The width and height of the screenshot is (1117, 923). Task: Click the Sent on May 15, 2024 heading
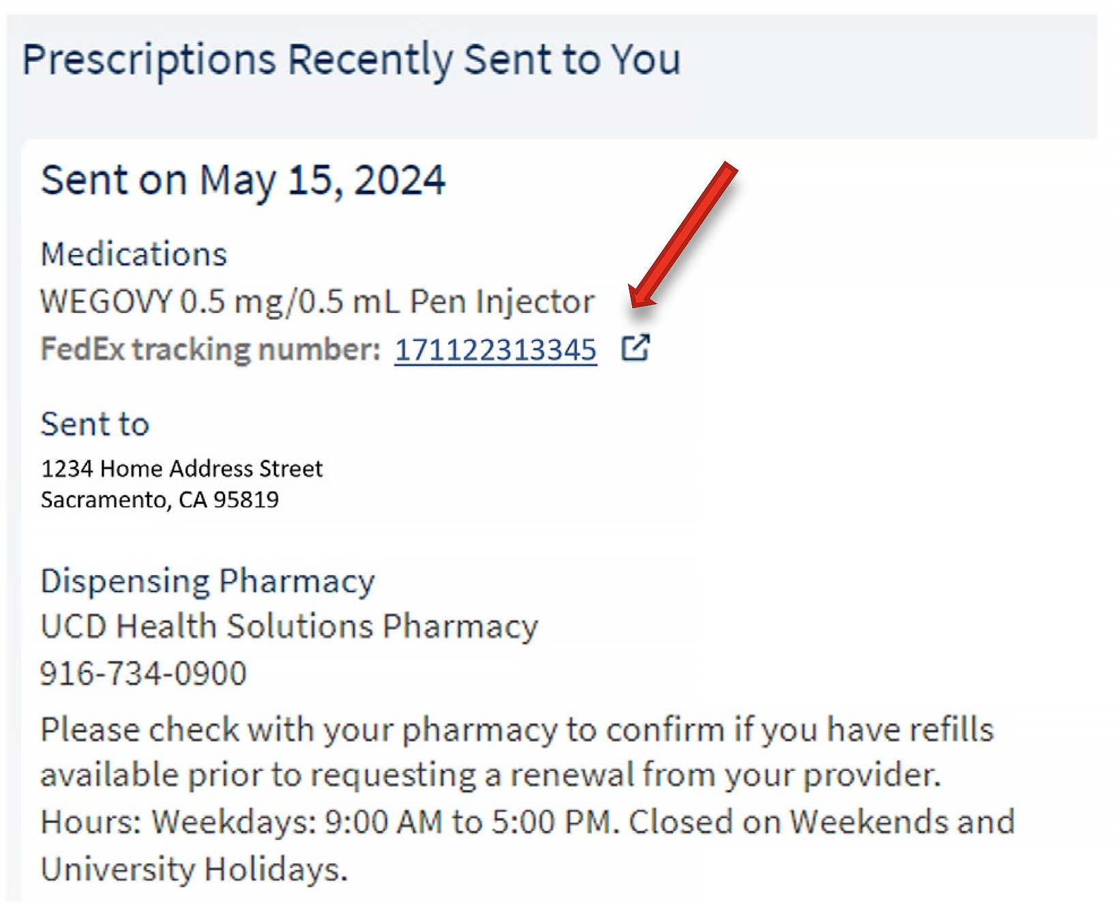(x=243, y=179)
